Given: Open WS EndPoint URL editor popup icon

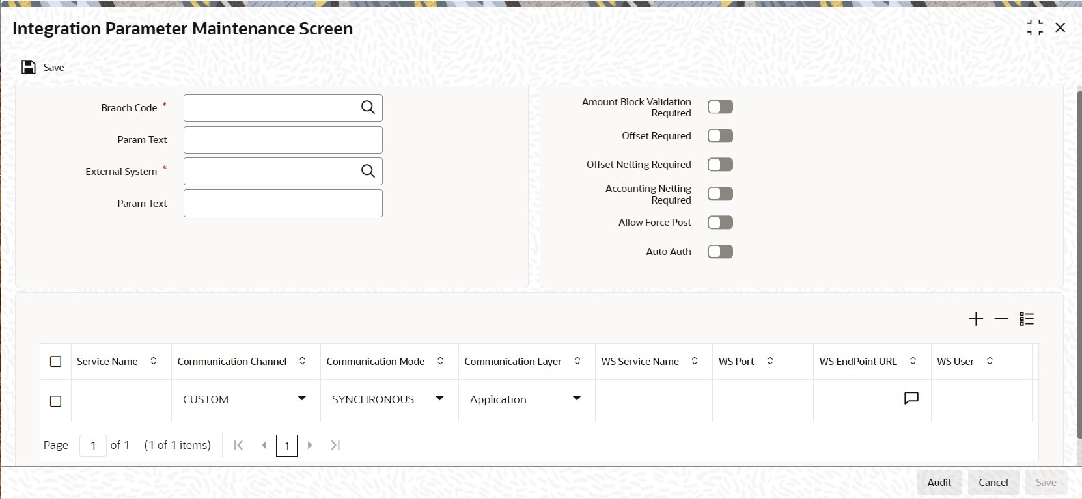Looking at the screenshot, I should tap(911, 398).
